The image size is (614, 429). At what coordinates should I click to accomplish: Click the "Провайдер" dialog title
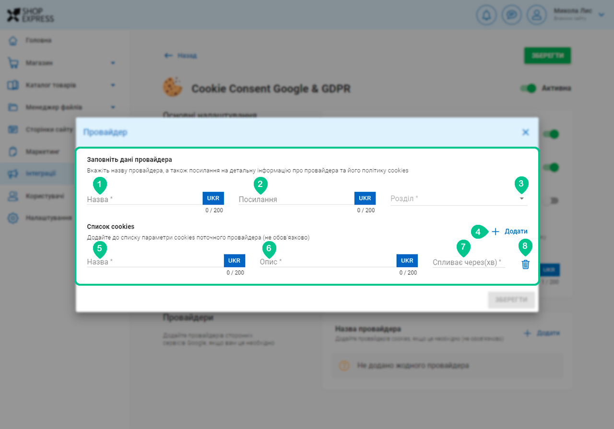click(x=106, y=132)
